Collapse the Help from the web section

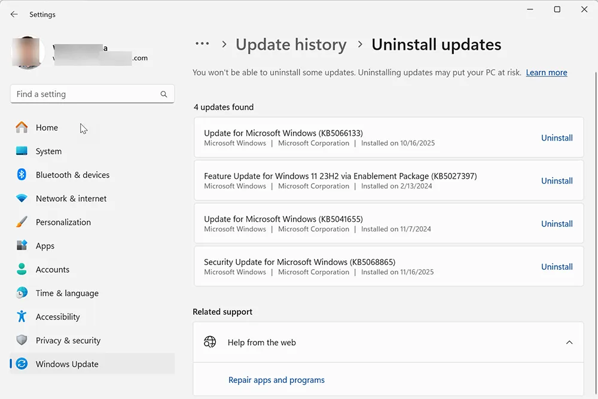pos(569,342)
